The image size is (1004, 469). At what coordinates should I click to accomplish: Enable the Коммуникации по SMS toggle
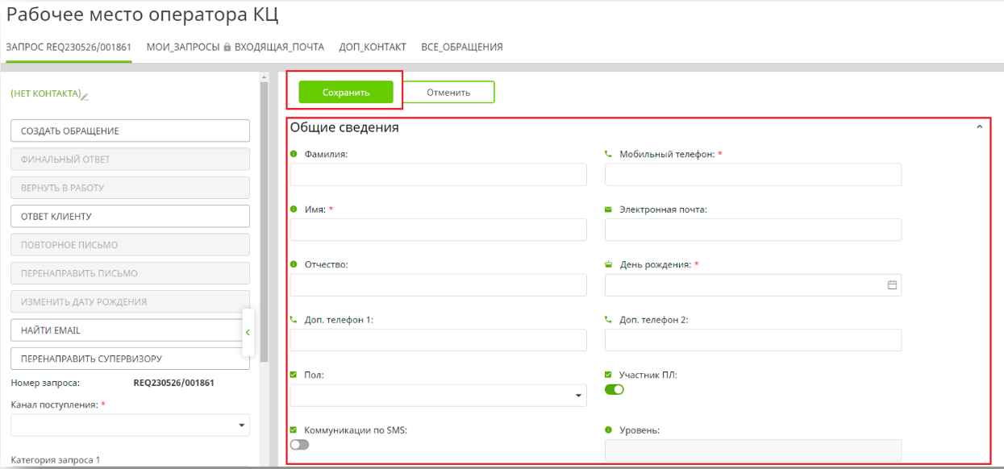[x=299, y=445]
